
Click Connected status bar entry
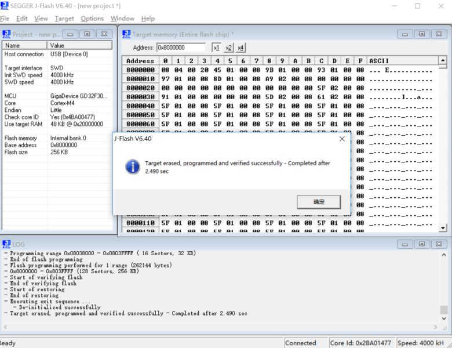pyautogui.click(x=306, y=343)
